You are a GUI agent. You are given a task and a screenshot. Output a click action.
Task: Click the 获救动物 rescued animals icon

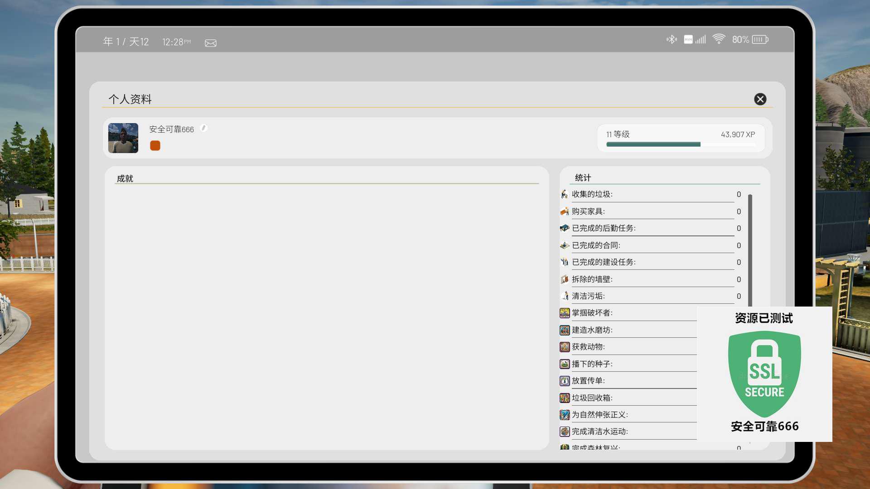(x=565, y=347)
